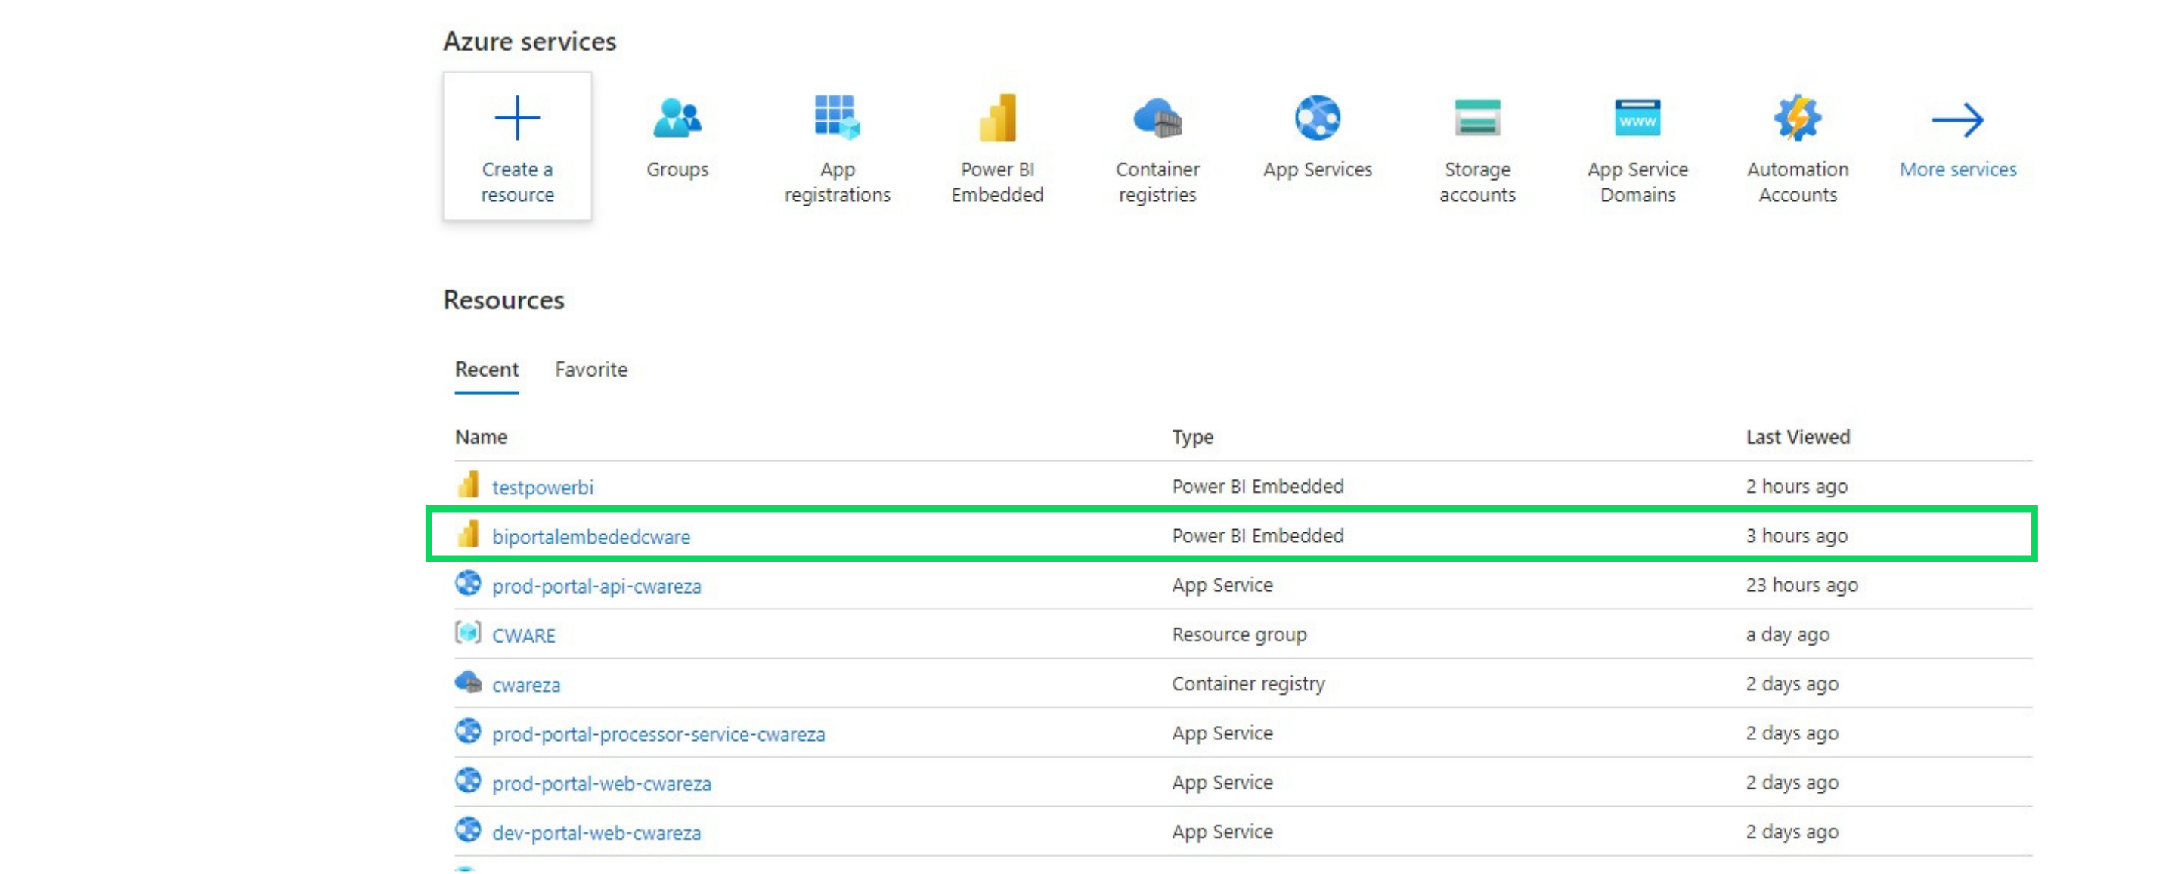Viewport: 2178px width, 874px height.
Task: Open prod-portal-processor-service-cwareza link
Action: click(x=658, y=733)
